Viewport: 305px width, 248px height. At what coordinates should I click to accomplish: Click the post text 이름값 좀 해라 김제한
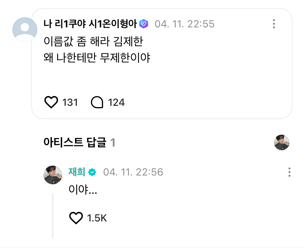(93, 41)
